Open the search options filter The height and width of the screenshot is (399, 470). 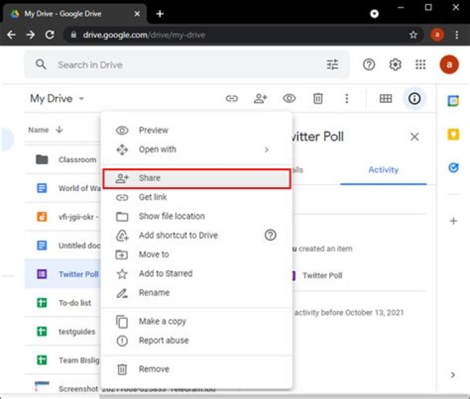coord(332,65)
